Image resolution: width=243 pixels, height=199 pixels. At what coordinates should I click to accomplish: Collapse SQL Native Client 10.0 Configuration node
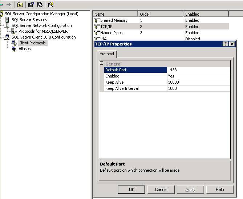tap(1, 37)
